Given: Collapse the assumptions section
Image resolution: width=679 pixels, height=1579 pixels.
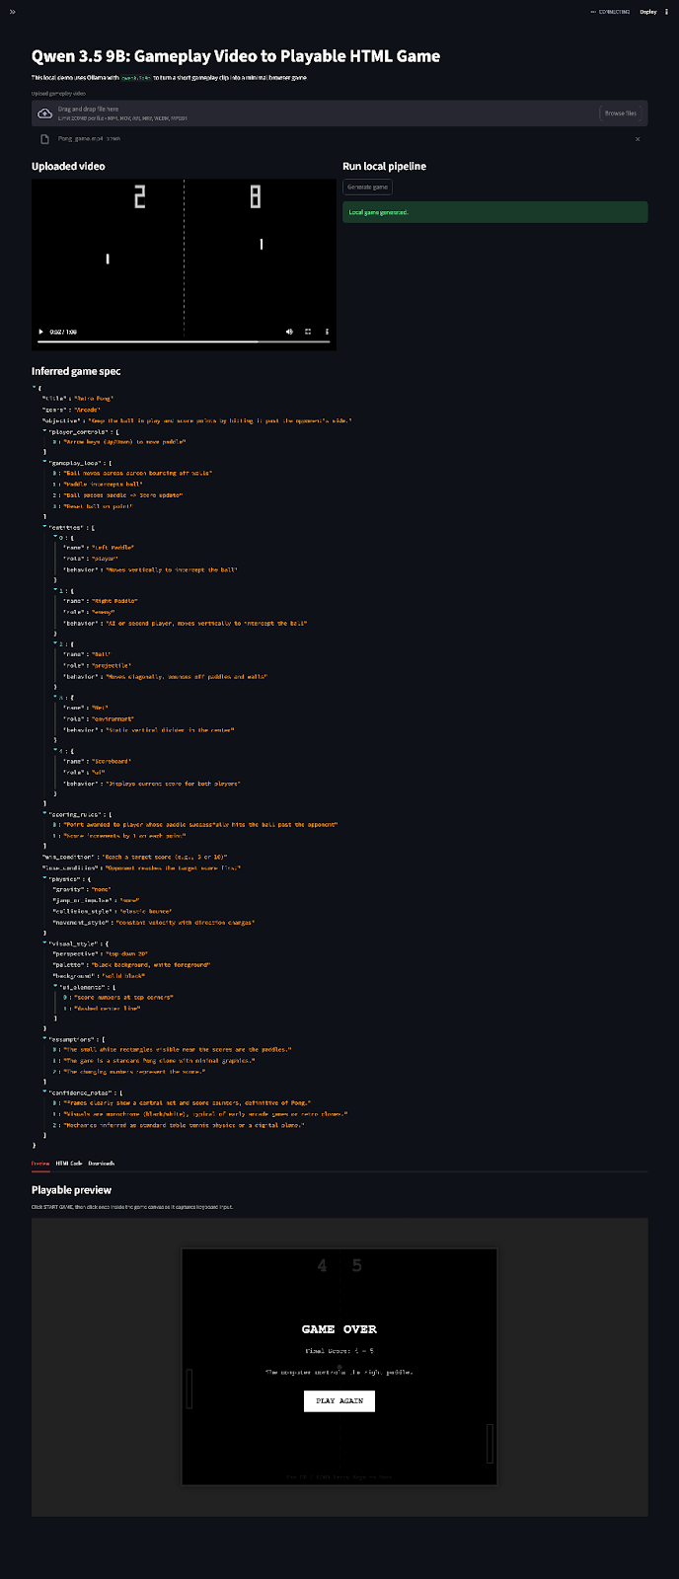Looking at the screenshot, I should coord(44,1038).
